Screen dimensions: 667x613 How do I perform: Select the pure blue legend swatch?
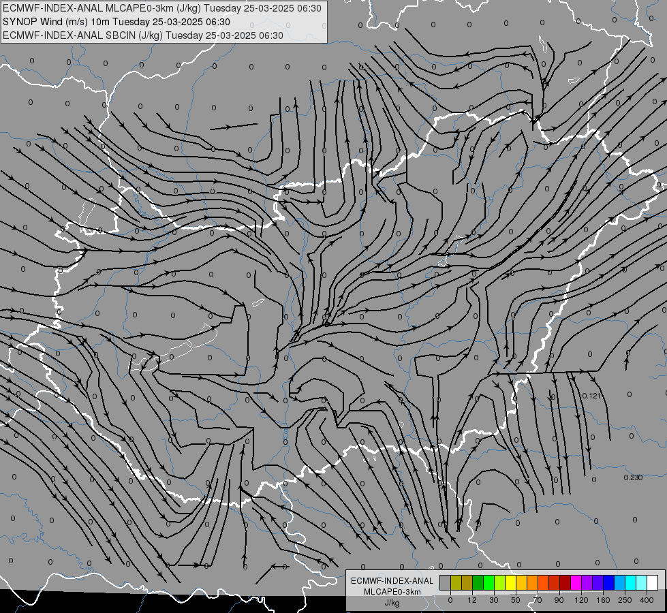609,583
